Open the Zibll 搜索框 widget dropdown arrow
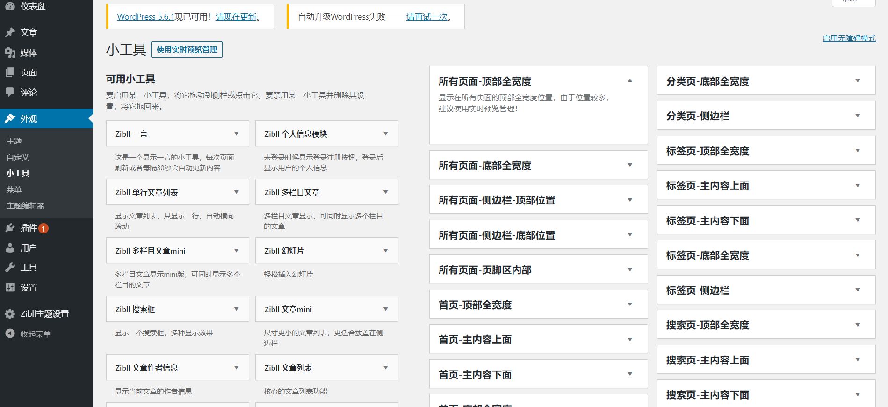Image resolution: width=888 pixels, height=407 pixels. 236,309
